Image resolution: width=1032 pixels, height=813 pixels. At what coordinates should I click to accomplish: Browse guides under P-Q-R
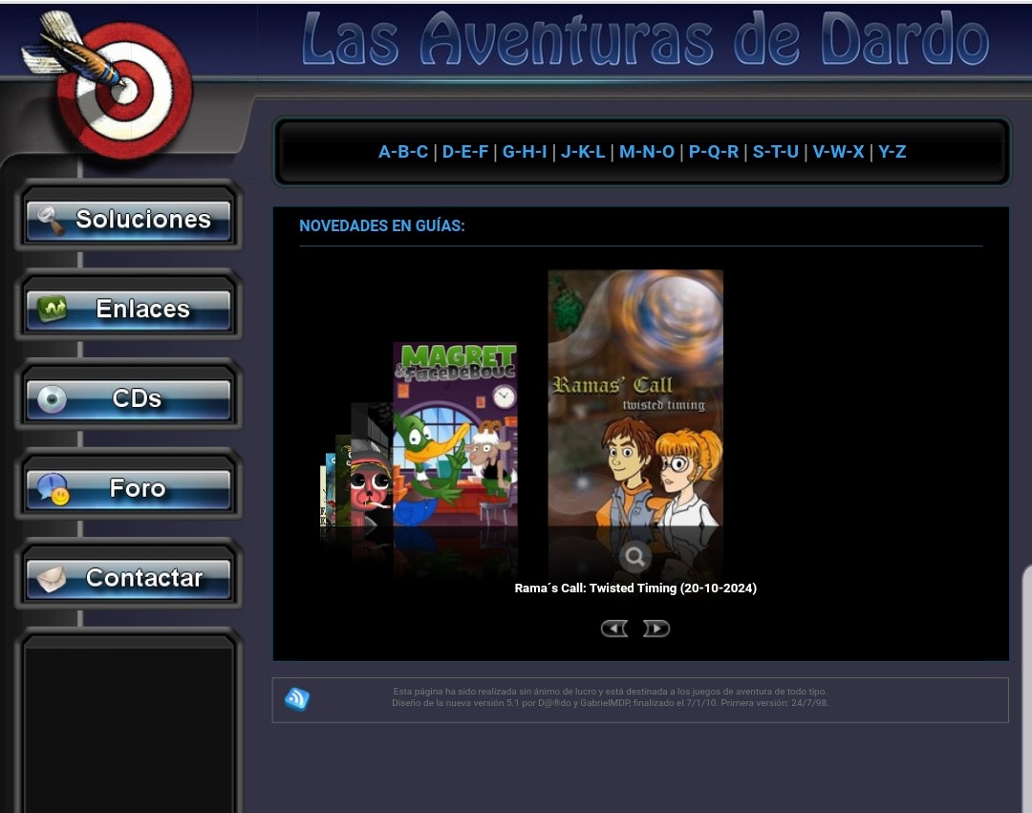(x=714, y=152)
